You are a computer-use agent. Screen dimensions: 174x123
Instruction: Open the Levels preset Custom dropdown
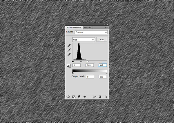pos(91,32)
